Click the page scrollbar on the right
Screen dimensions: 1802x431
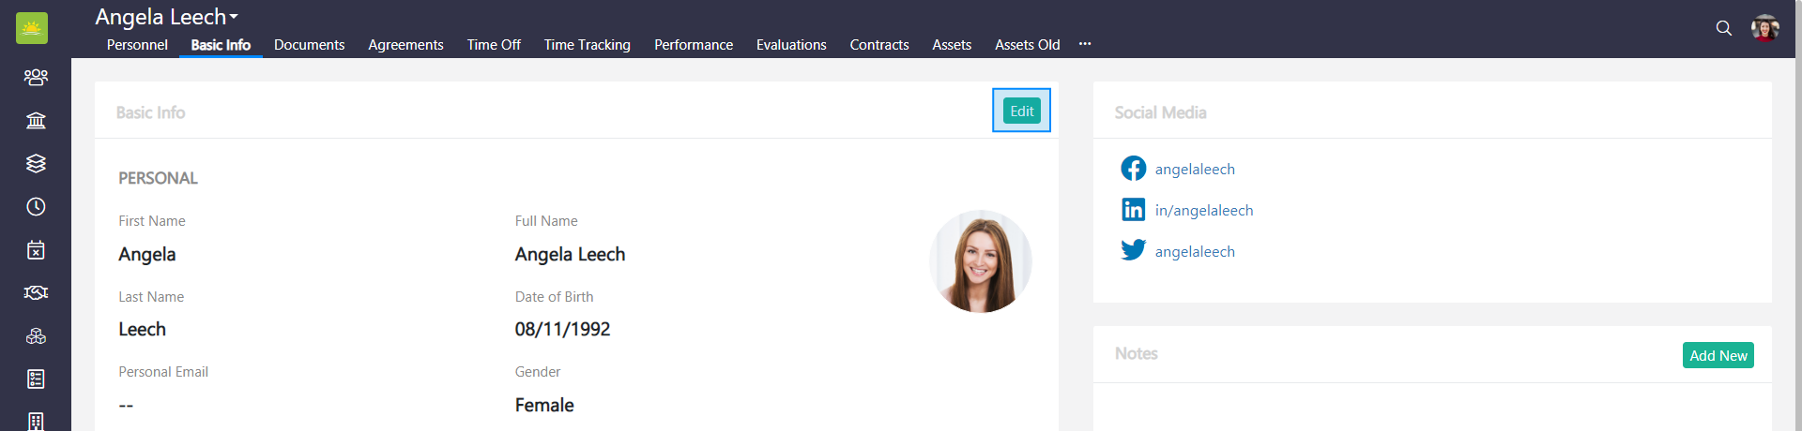1797,215
